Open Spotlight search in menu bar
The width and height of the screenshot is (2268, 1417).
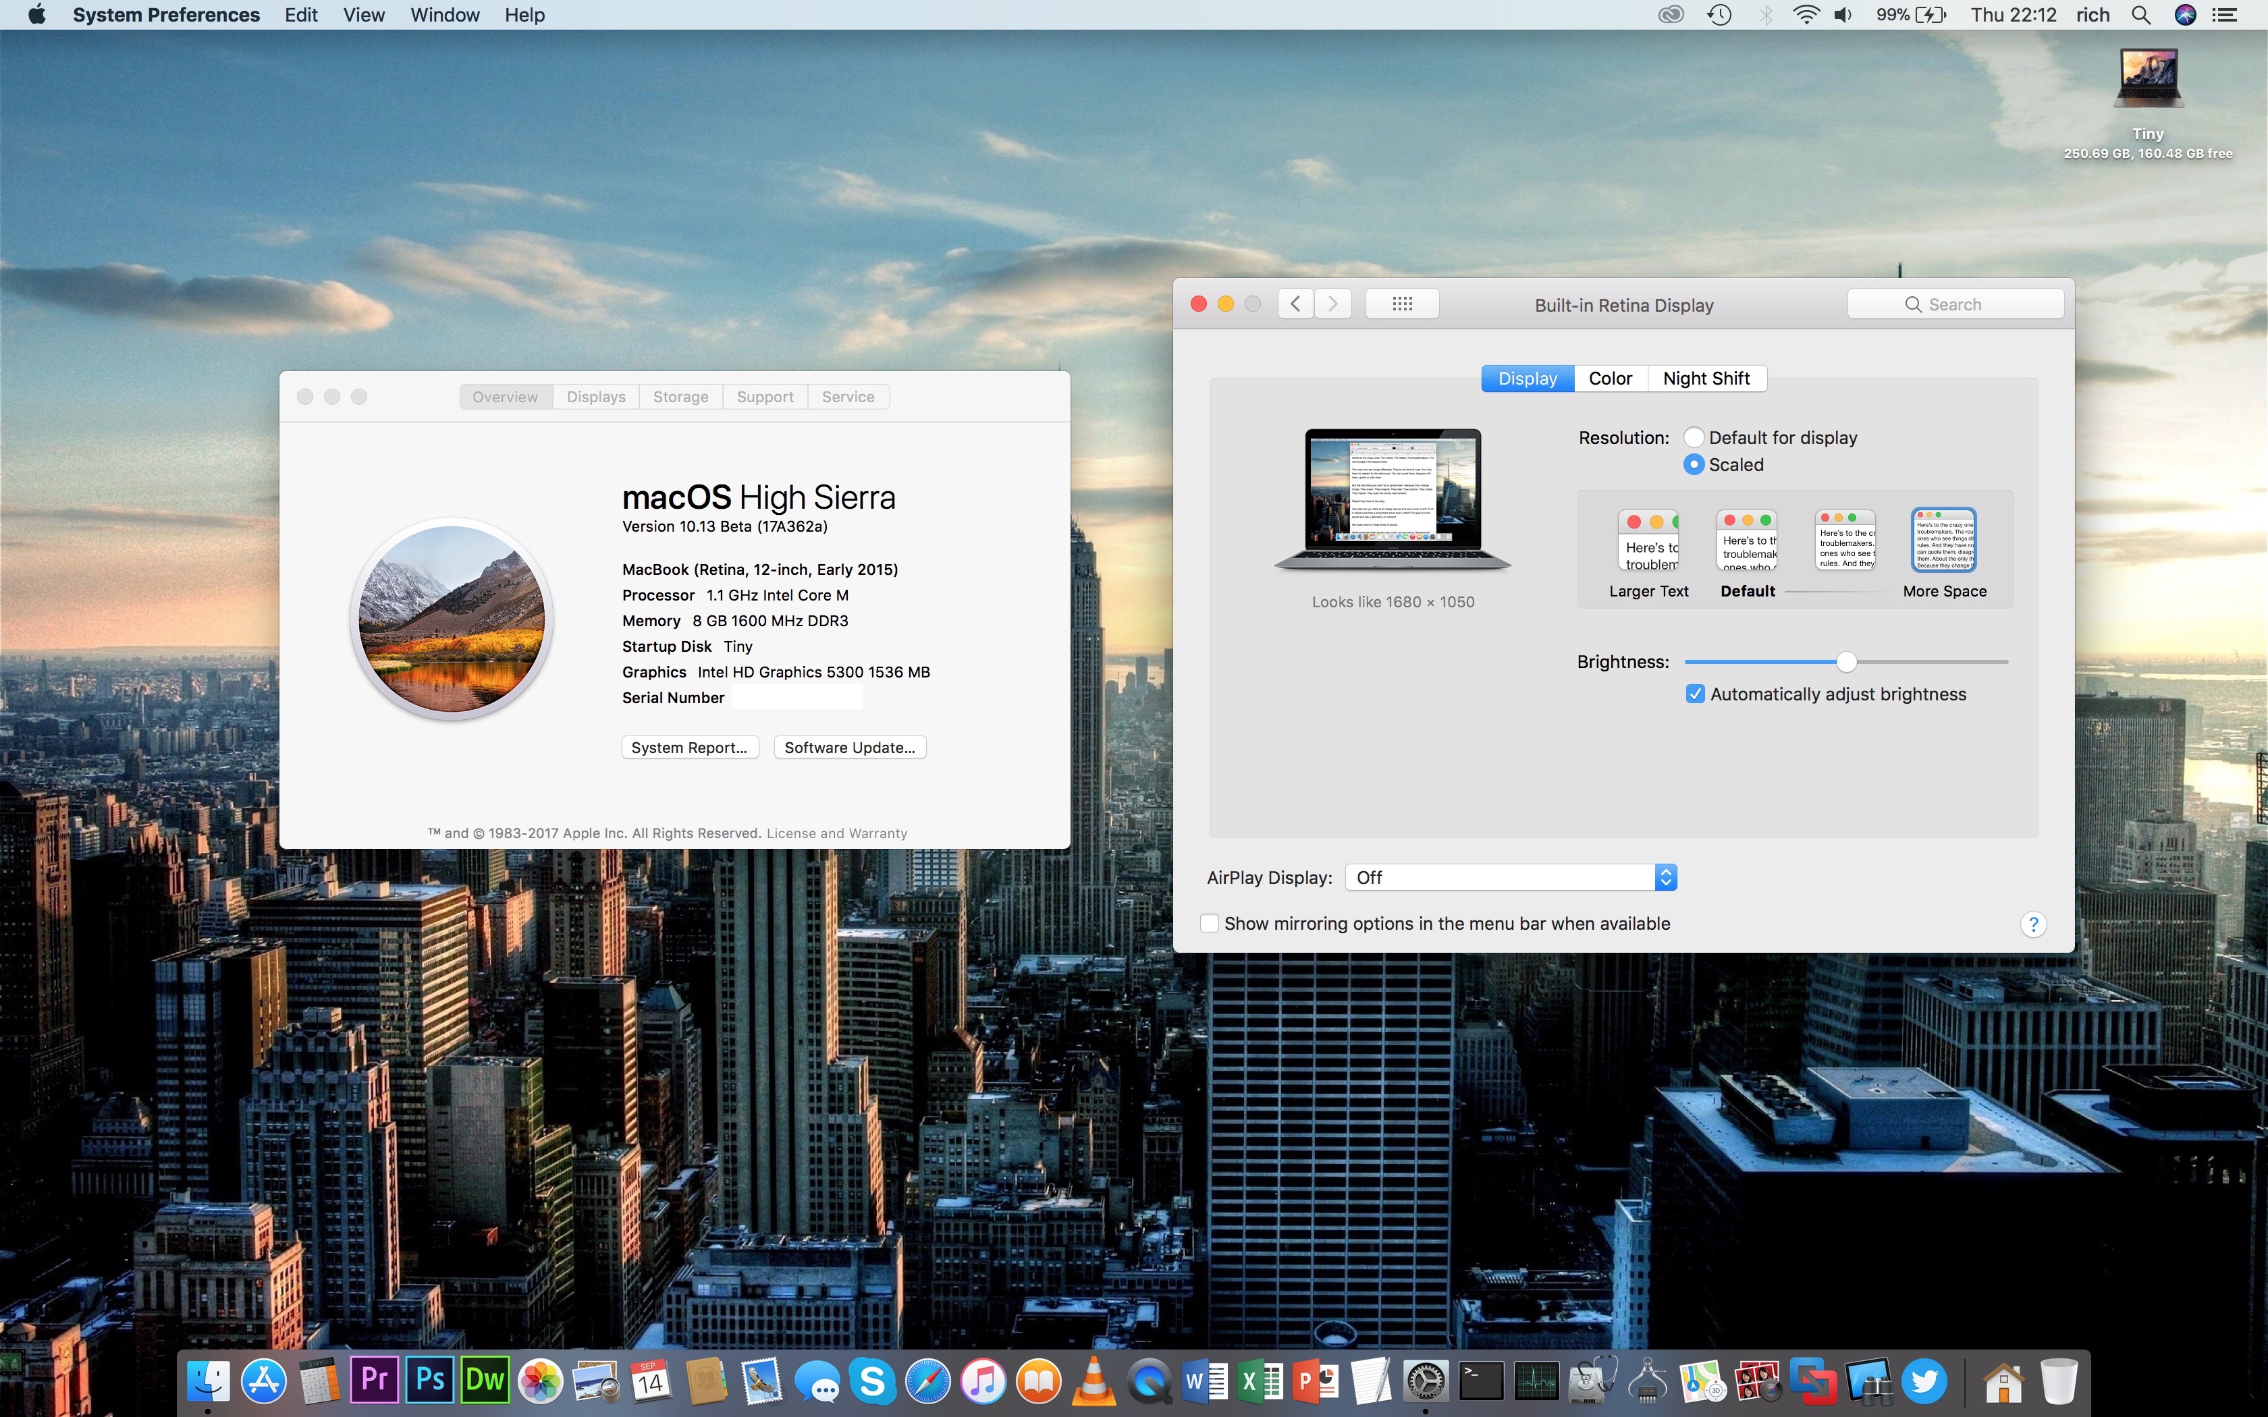tap(2142, 15)
